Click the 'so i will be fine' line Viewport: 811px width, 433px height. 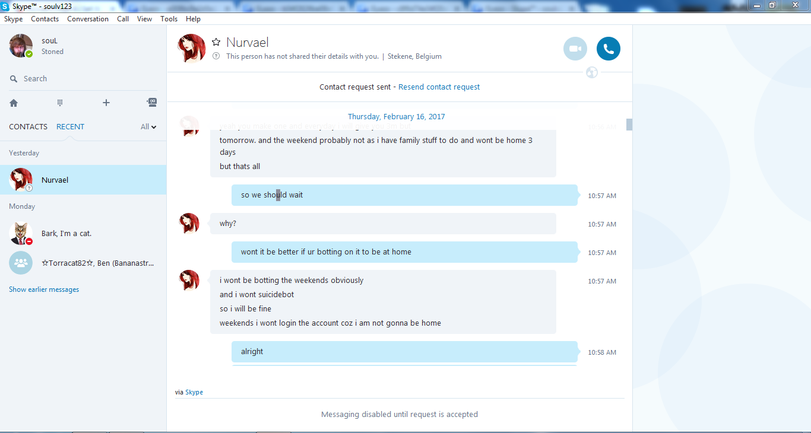[x=245, y=309]
